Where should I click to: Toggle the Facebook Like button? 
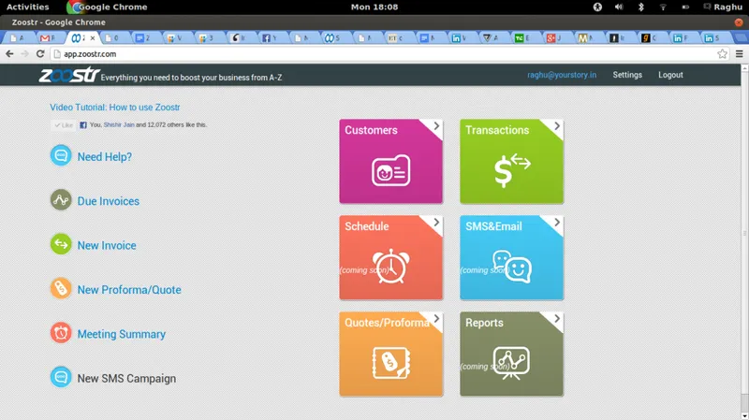tap(63, 124)
